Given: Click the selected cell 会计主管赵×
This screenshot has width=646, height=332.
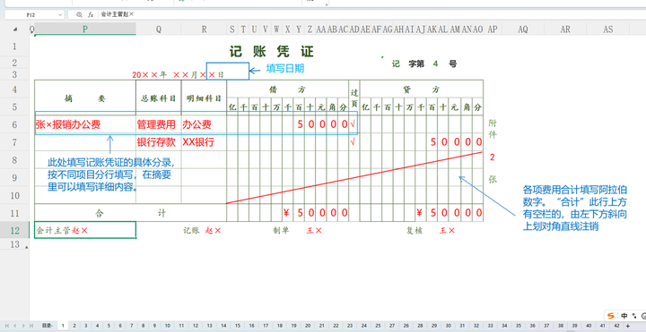Looking at the screenshot, I should pyautogui.click(x=85, y=230).
